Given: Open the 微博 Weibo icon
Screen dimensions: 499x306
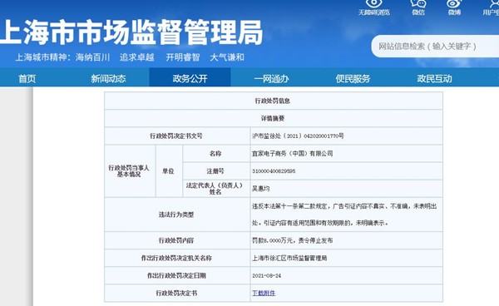Looking at the screenshot, I should [454, 4].
